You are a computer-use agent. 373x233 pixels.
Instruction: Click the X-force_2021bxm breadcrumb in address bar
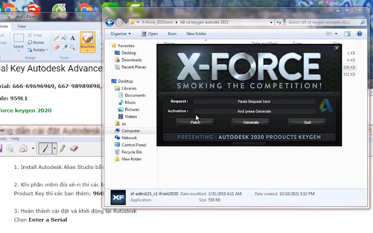tap(157, 22)
